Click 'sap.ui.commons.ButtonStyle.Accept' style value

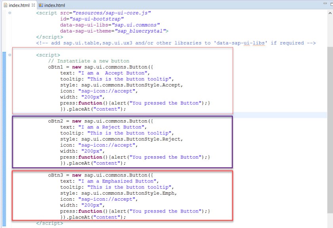(x=131, y=85)
